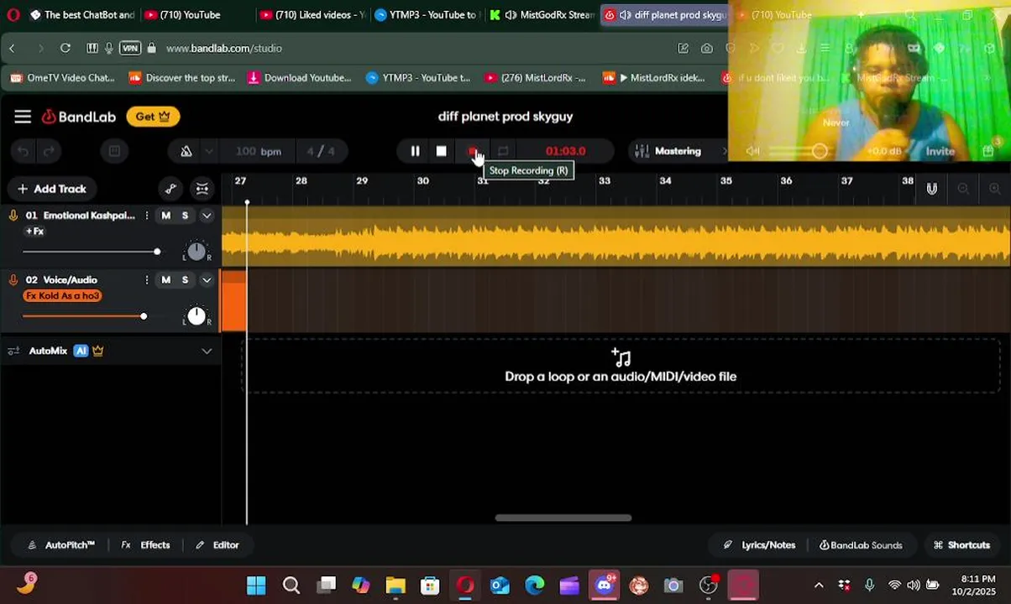The width and height of the screenshot is (1011, 604).
Task: Click the track 01 pan knob
Action: coord(196,251)
